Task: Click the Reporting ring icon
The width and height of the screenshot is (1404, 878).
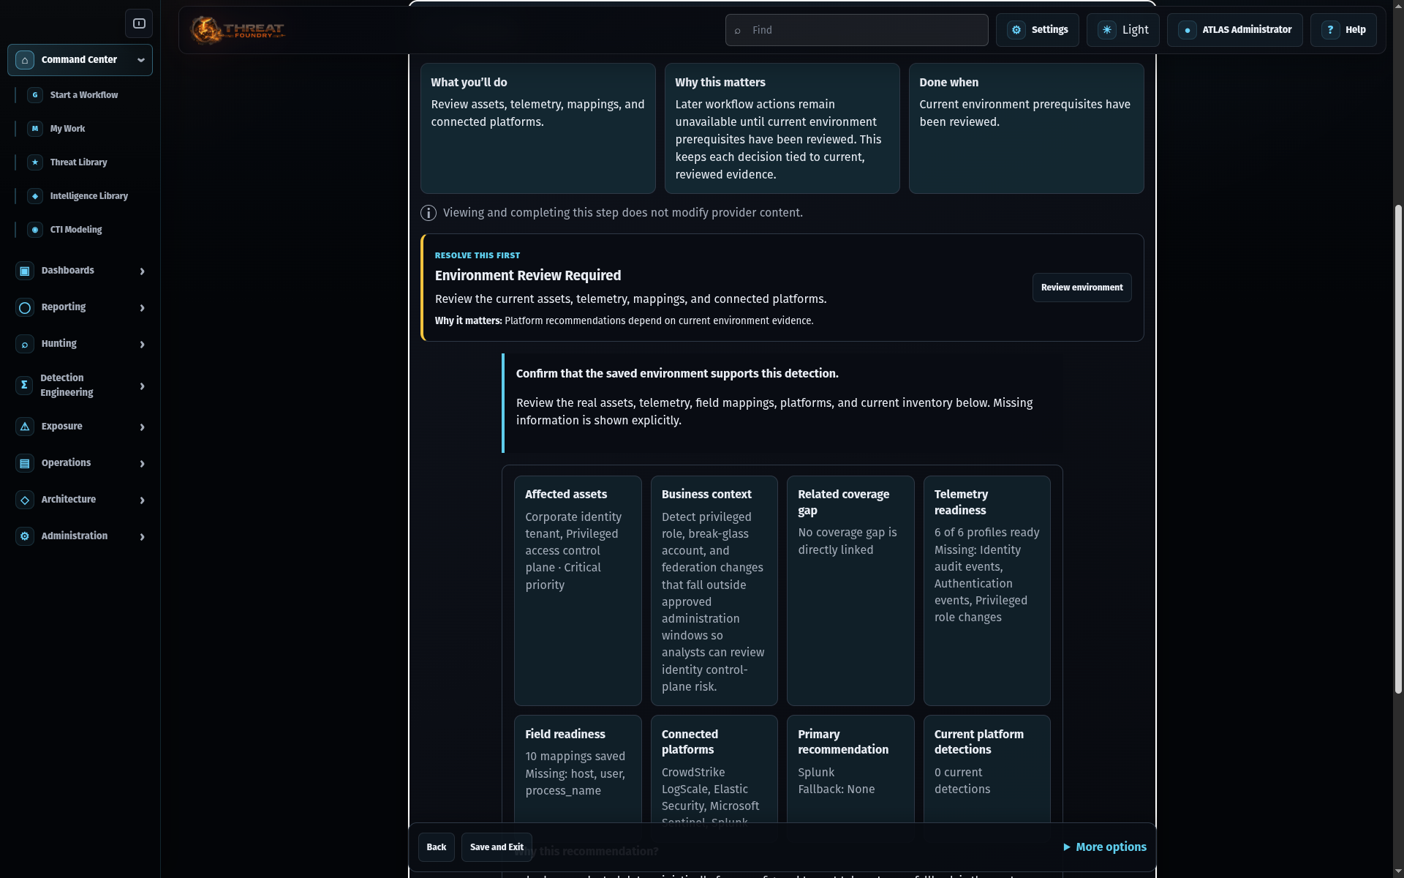Action: pos(25,307)
